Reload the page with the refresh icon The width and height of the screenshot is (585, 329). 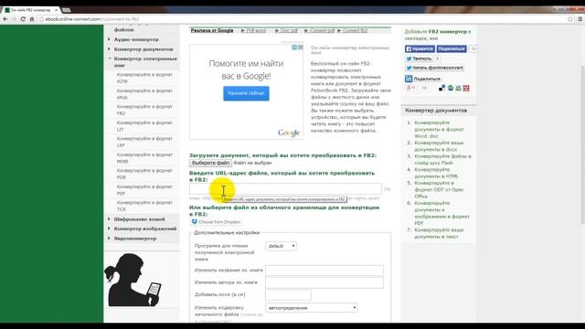tap(23, 19)
